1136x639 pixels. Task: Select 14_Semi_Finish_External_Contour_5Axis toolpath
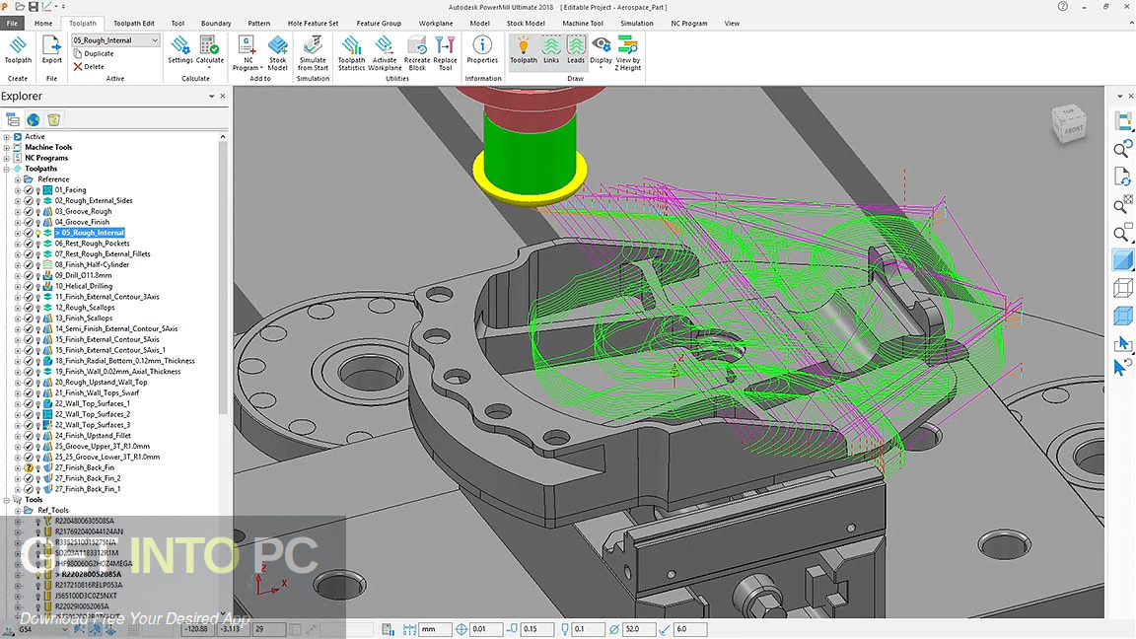(116, 329)
